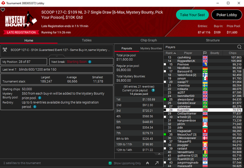This screenshot has height=168, width=244.
Task: Sort players by Player column header
Action: click(x=188, y=53)
